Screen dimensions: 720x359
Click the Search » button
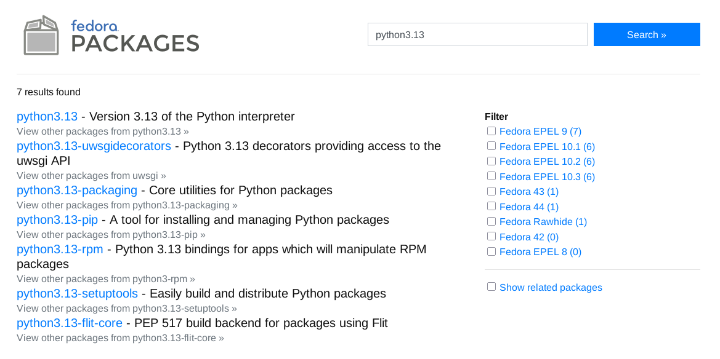[x=647, y=34]
